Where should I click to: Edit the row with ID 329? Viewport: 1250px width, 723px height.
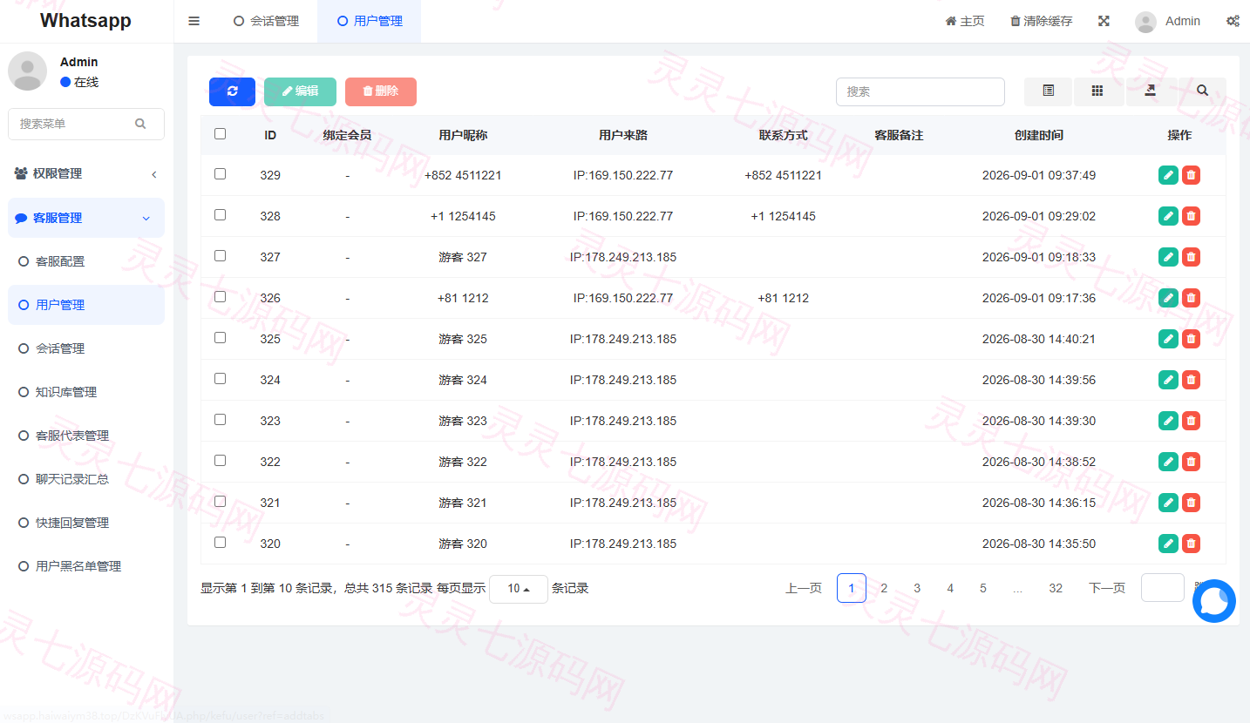1168,175
